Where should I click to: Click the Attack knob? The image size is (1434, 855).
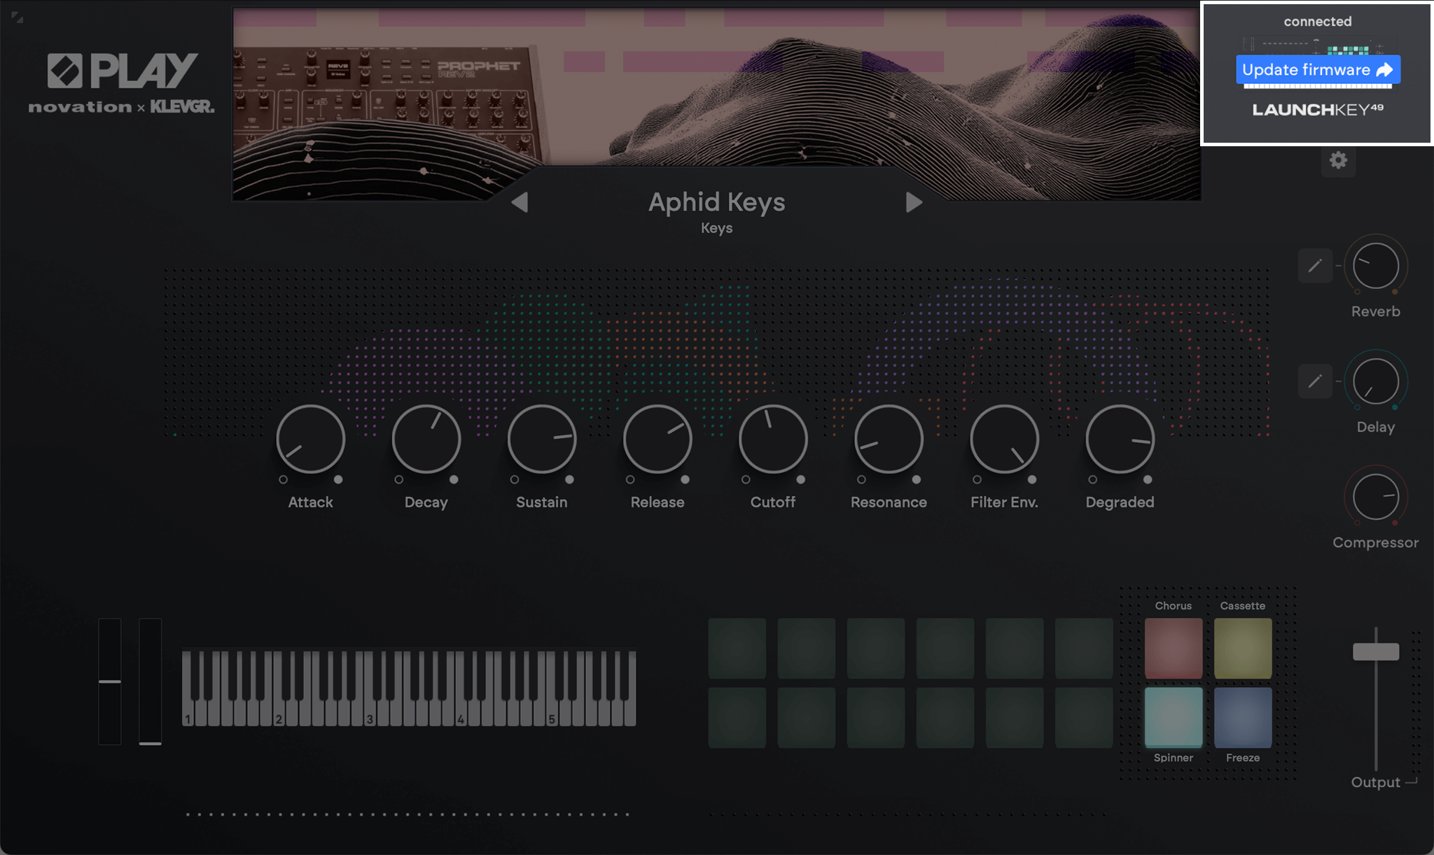click(x=310, y=439)
